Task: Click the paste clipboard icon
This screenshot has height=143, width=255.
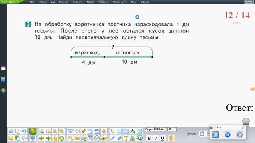Action: tap(18, 138)
